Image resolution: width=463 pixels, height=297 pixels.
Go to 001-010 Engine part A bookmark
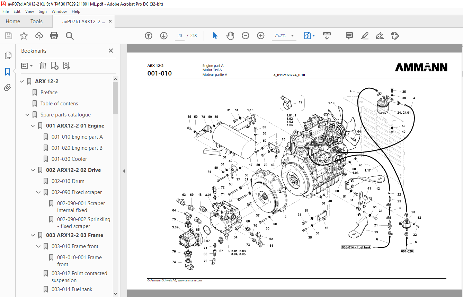[x=77, y=137]
